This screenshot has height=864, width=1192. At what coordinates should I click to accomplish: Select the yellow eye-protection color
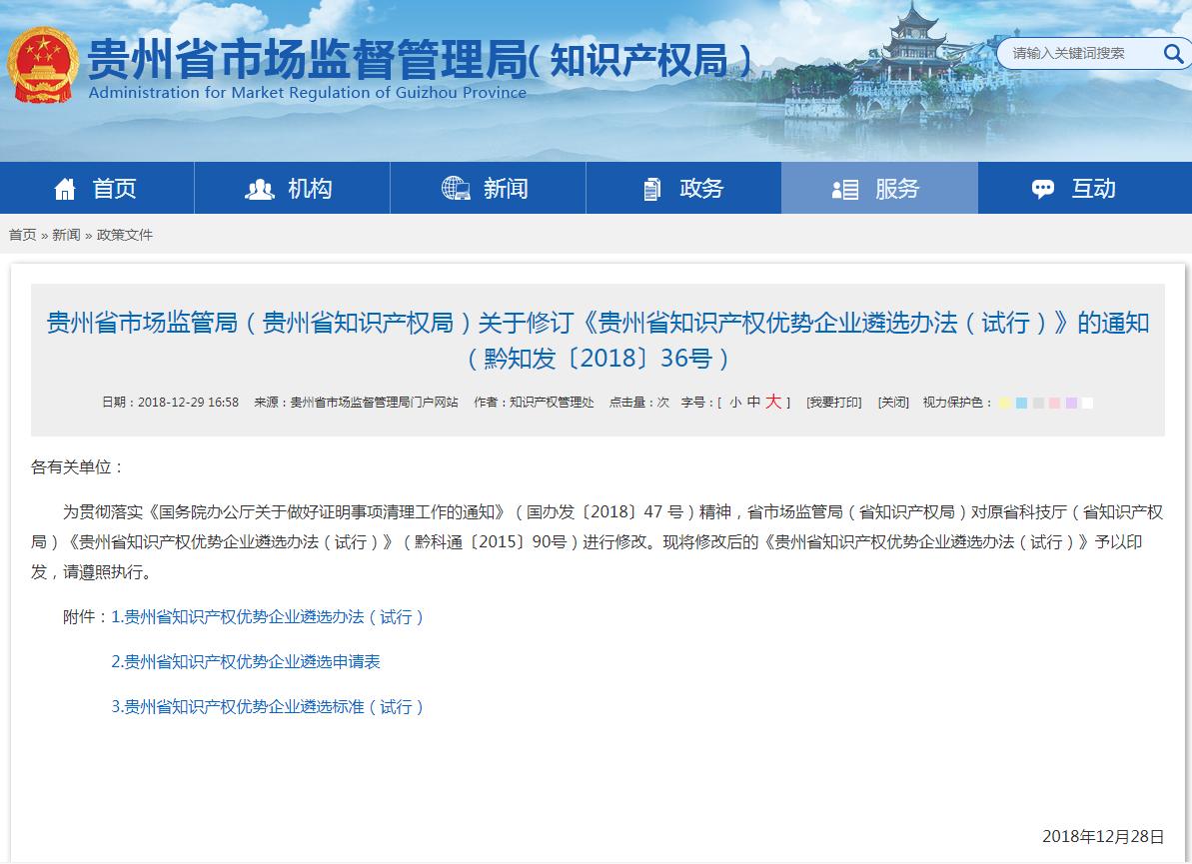tap(1004, 403)
